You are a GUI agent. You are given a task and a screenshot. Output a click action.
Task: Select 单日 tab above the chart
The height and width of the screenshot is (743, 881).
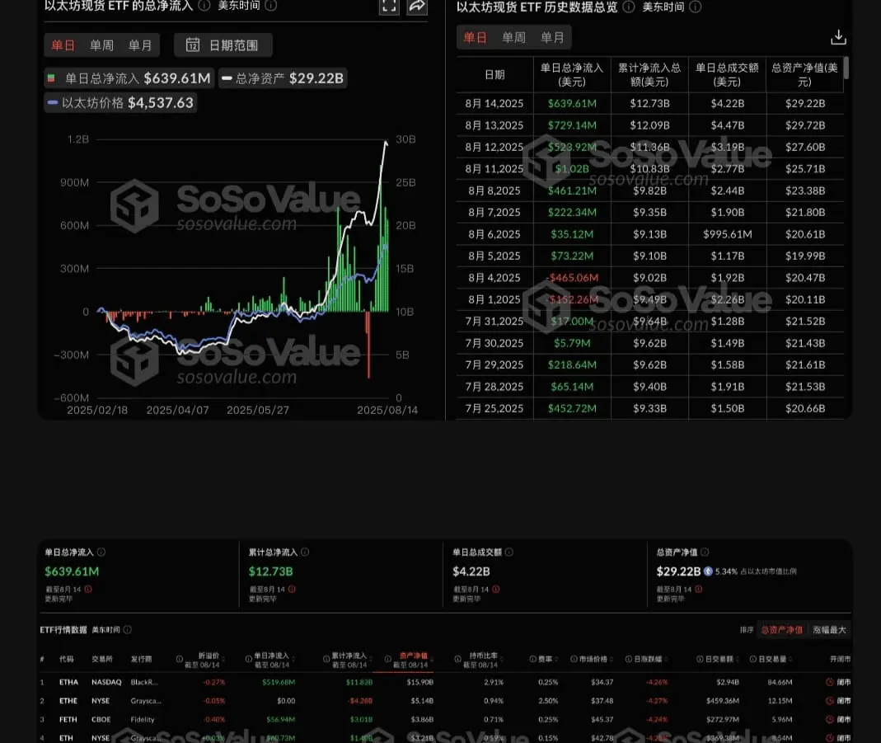point(63,45)
